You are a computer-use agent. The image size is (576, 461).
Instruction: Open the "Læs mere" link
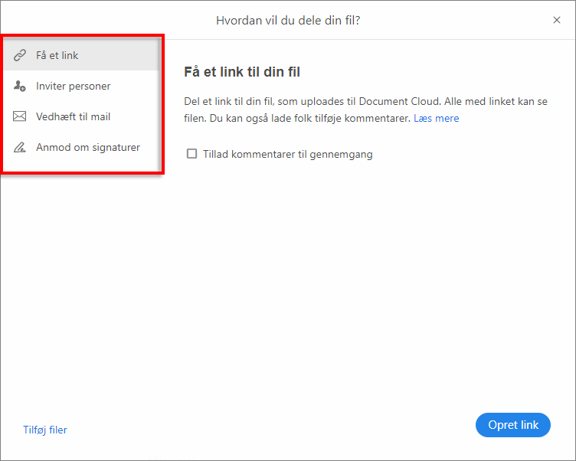pyautogui.click(x=436, y=119)
